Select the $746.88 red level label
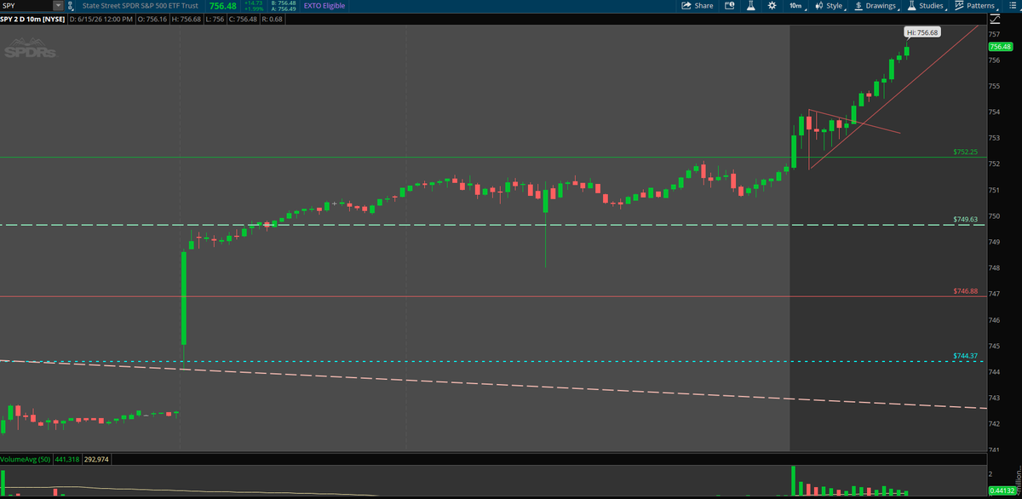This screenshot has width=1022, height=499. coord(965,292)
